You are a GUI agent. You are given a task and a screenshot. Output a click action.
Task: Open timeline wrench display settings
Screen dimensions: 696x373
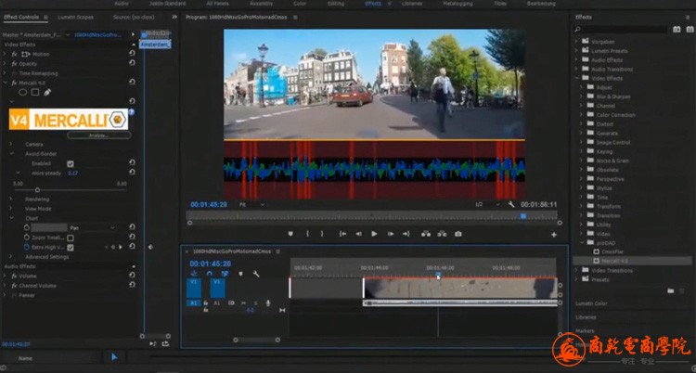[x=256, y=274]
